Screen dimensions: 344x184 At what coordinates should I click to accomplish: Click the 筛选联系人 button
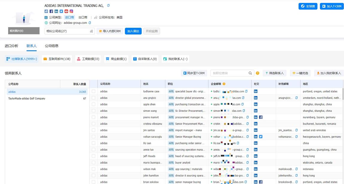coord(274,73)
